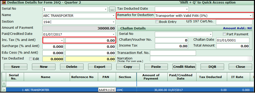Screen dimensions: 255x93
Task: Click the filter funnel icon in the grid
Action: 4,84
